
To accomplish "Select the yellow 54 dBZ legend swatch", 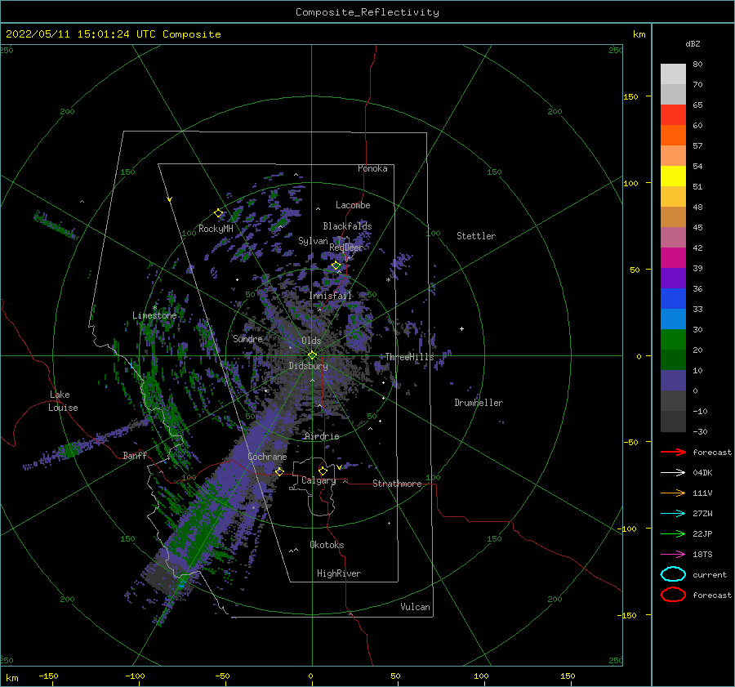I will coord(673,176).
